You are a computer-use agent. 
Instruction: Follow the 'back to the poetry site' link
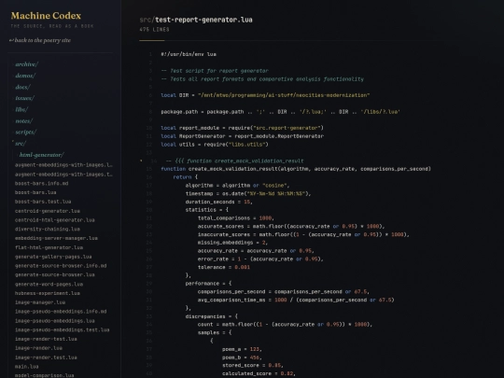point(40,40)
